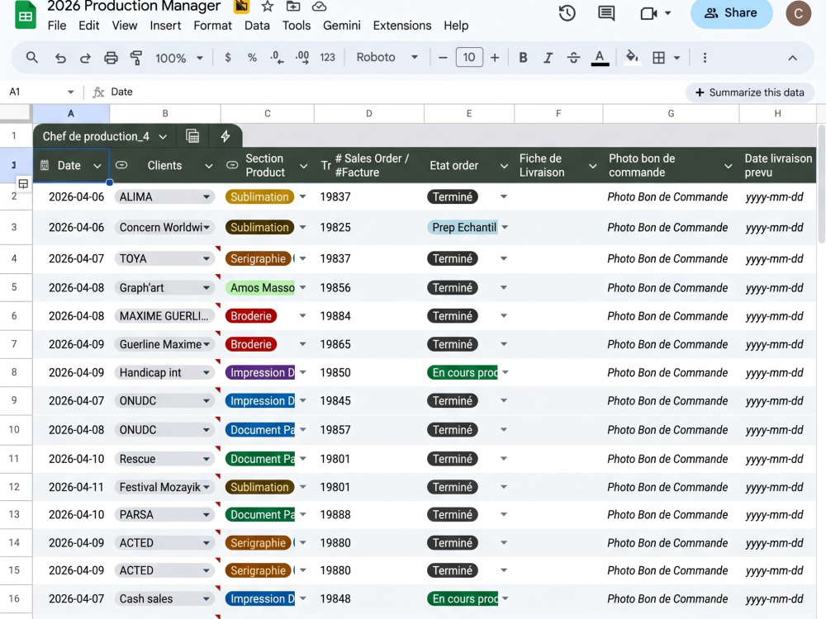The height and width of the screenshot is (619, 826).
Task: Star this spreadsheet
Action: point(268,7)
